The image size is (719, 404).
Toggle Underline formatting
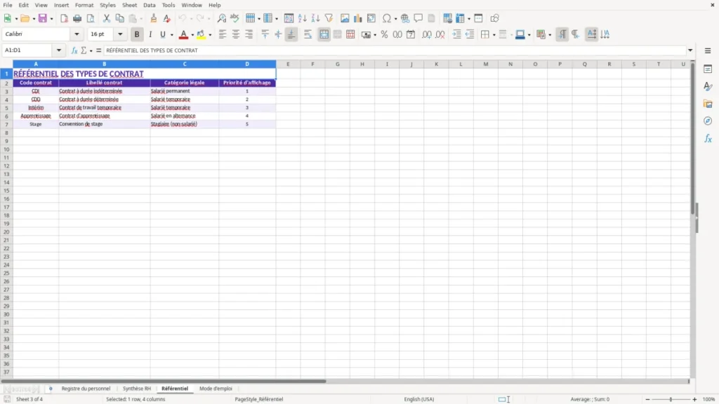162,34
